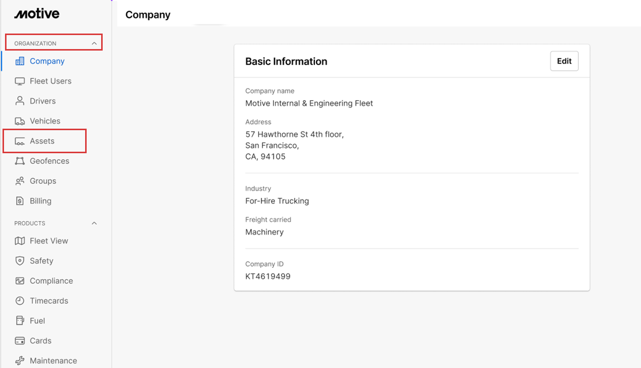
Task: Collapse the Products section chevron
Action: click(x=94, y=223)
